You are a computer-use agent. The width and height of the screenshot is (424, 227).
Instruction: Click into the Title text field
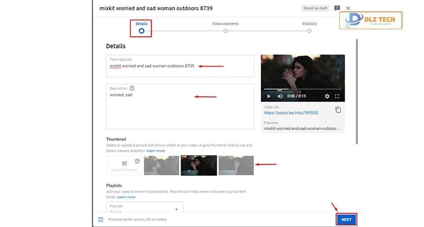tap(180, 66)
